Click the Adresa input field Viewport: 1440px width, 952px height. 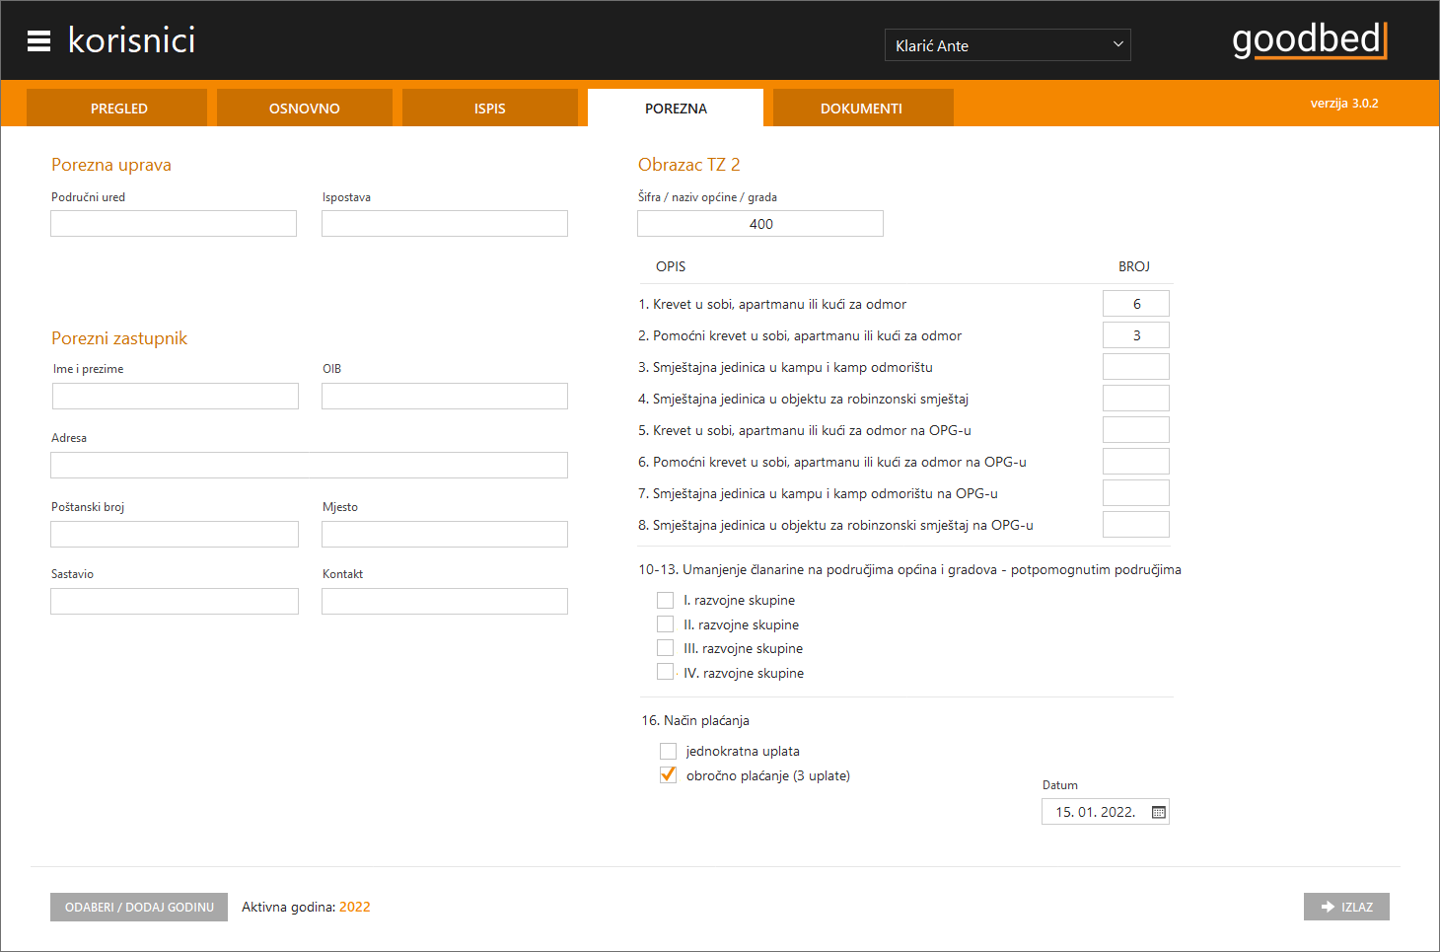pos(310,465)
